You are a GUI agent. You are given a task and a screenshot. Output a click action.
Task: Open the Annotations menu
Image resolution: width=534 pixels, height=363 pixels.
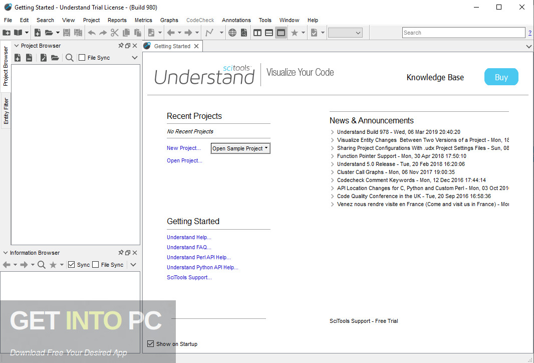(236, 20)
